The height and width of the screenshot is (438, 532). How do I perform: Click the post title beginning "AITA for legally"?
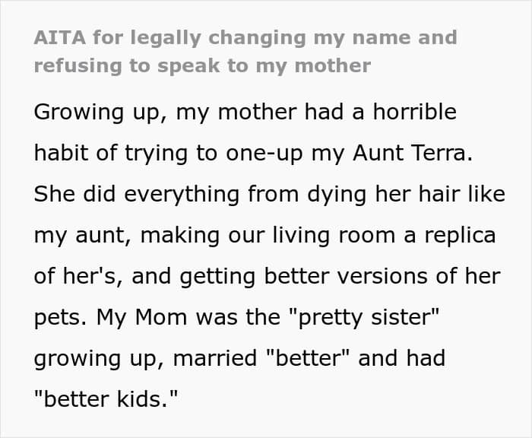[245, 38]
